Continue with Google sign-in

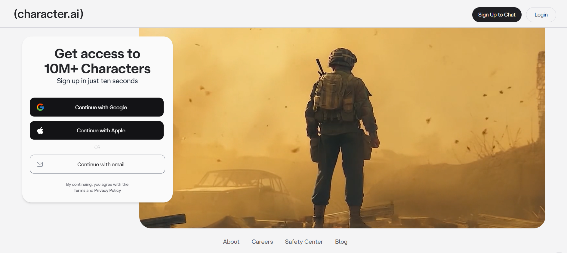click(x=97, y=107)
